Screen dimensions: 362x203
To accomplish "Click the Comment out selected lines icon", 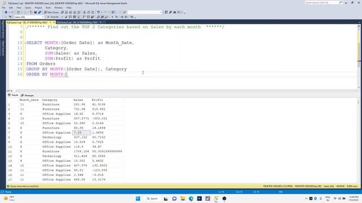I will point(113,17).
